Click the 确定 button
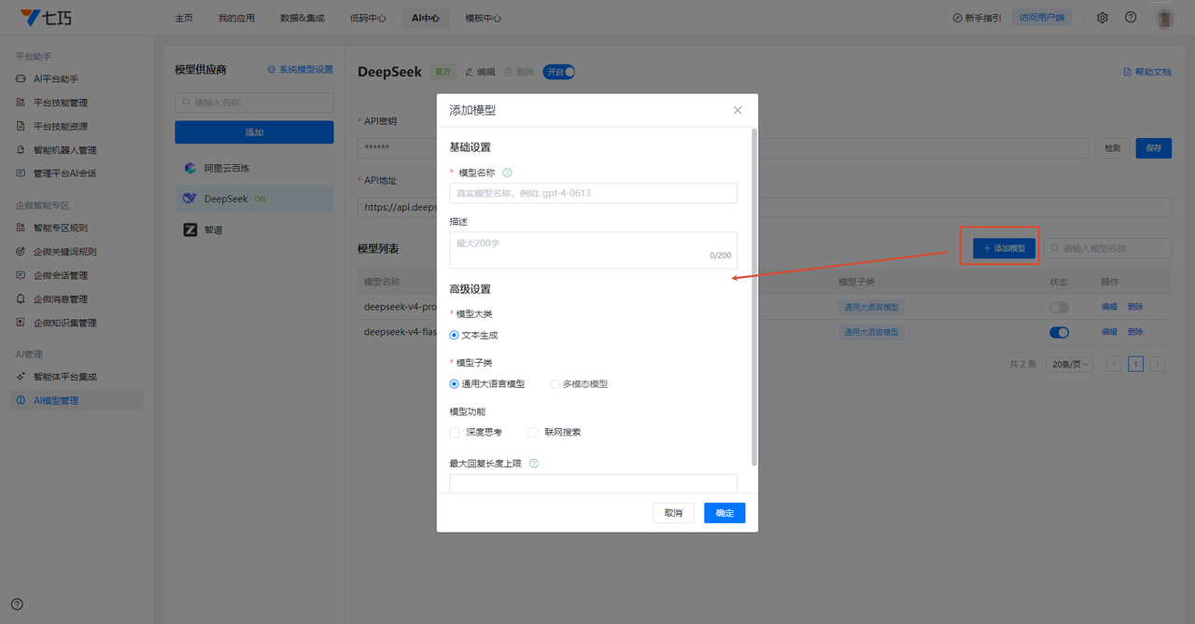Image resolution: width=1195 pixels, height=624 pixels. 724,513
